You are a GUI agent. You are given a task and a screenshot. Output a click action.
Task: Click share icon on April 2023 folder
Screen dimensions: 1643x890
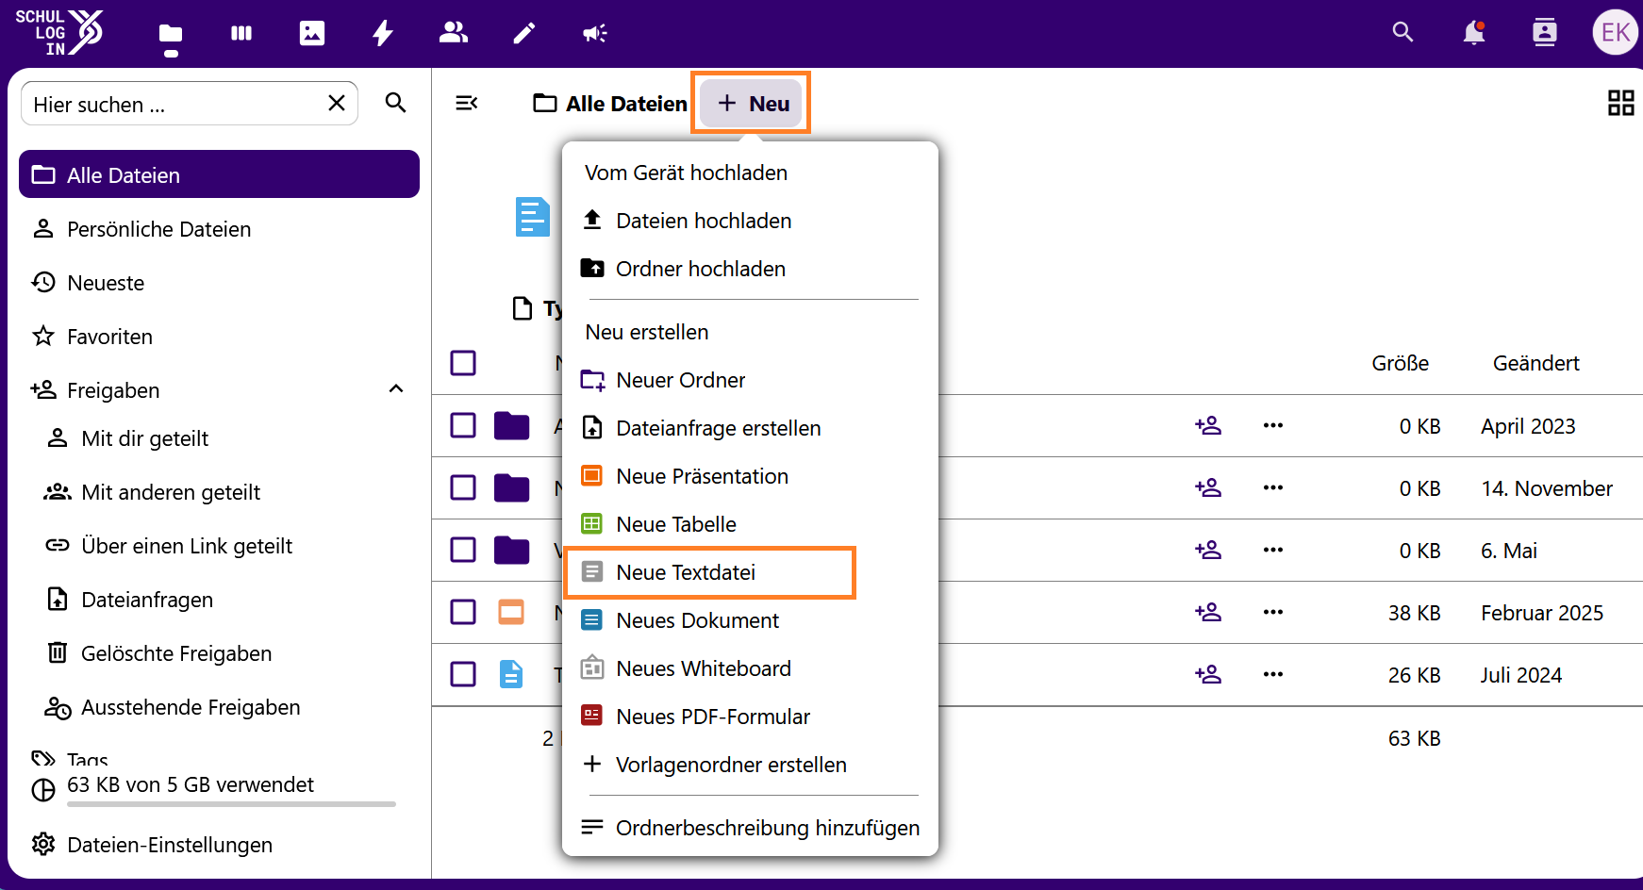[x=1207, y=425]
